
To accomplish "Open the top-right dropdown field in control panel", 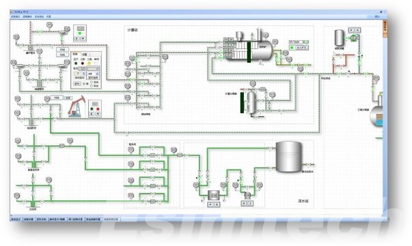I will (93, 69).
